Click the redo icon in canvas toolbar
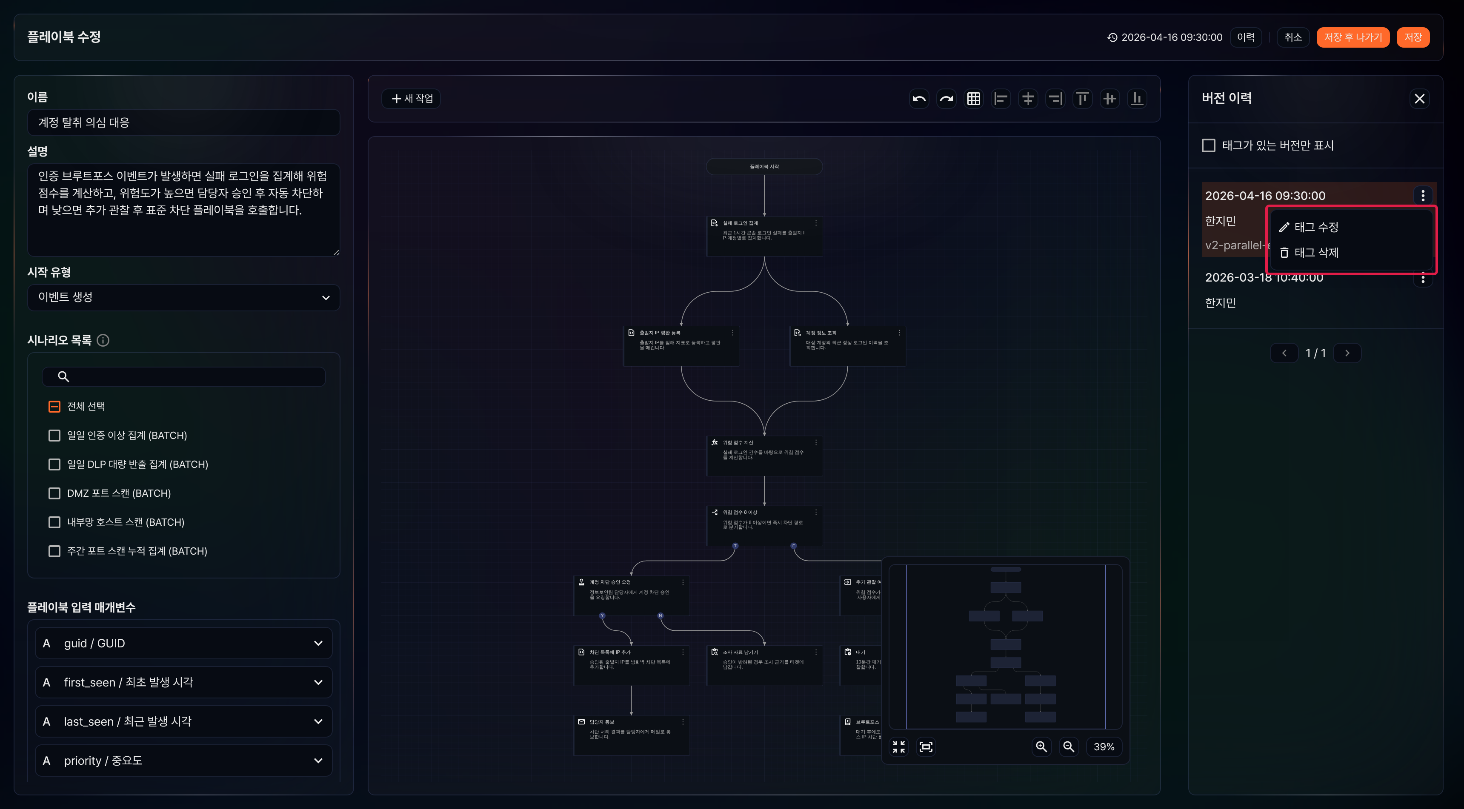 click(946, 99)
